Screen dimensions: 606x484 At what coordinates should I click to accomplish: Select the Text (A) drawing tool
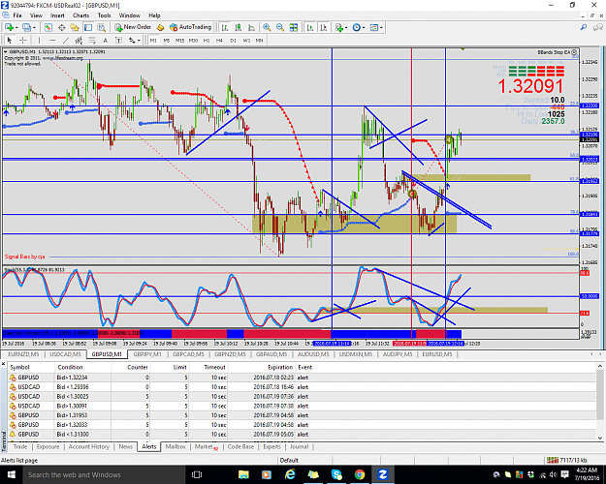click(x=105, y=40)
